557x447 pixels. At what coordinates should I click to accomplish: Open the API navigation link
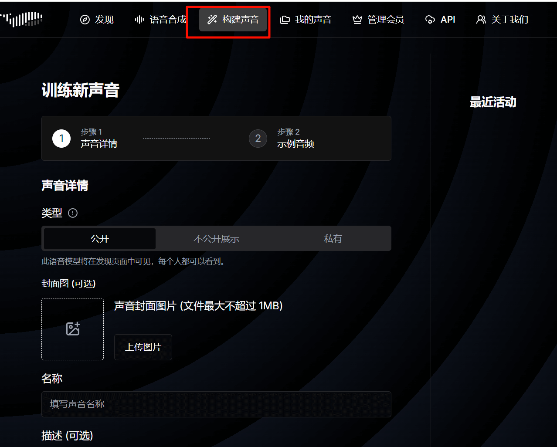point(440,20)
